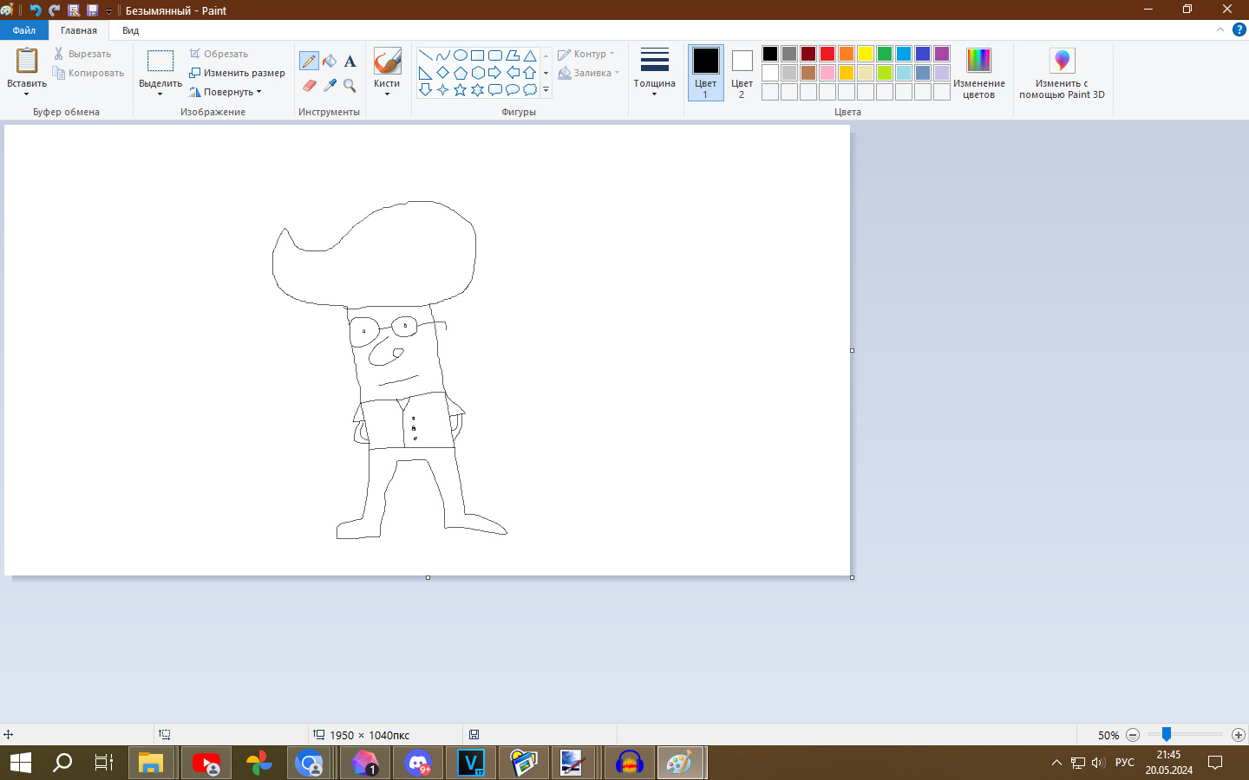This screenshot has height=780, width=1249.
Task: Activate the Цвет 1 color selector
Action: tap(705, 73)
